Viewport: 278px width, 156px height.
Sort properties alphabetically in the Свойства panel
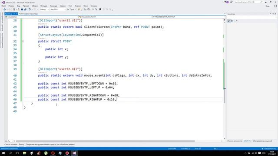[232, 21]
